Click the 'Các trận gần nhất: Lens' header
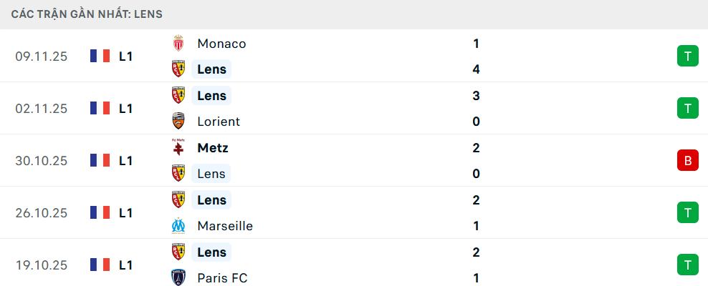The width and height of the screenshot is (708, 286). click(86, 14)
